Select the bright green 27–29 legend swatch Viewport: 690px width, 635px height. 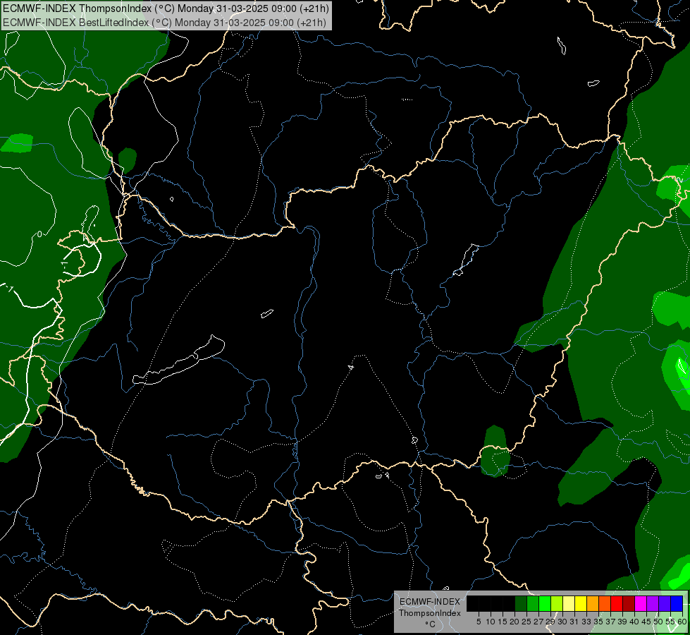click(x=545, y=603)
